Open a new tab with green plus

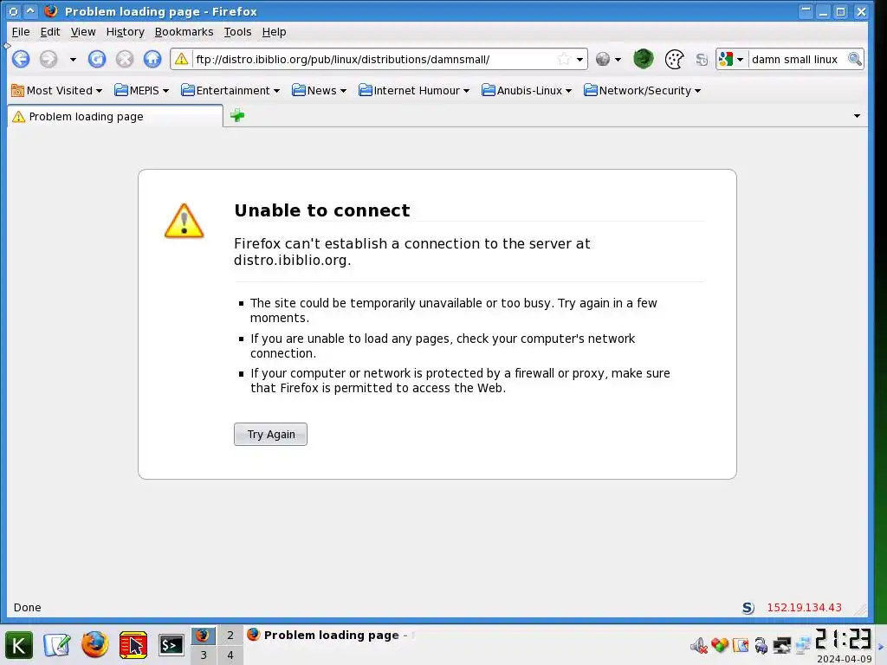coord(237,116)
